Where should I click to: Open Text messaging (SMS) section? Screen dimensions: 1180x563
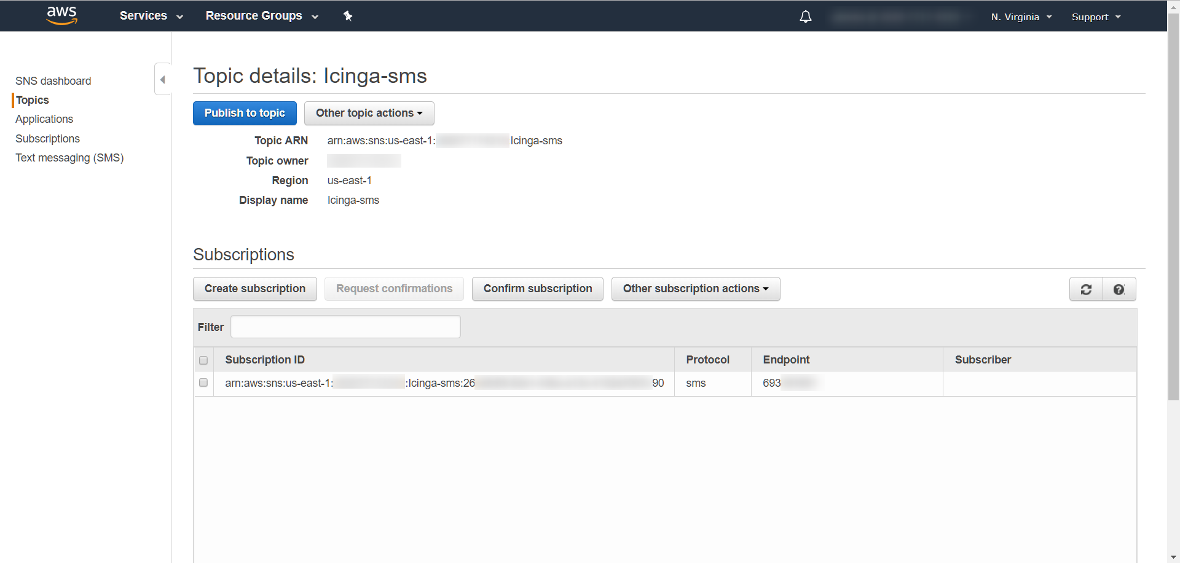coord(69,158)
